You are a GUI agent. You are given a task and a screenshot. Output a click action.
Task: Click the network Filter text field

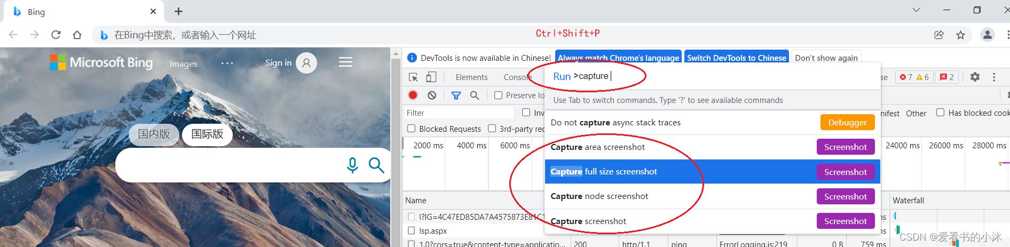coord(459,113)
